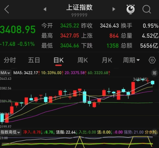159x148 pixels.
Task: Switch to next index with right triangle
Action: (x=114, y=9)
